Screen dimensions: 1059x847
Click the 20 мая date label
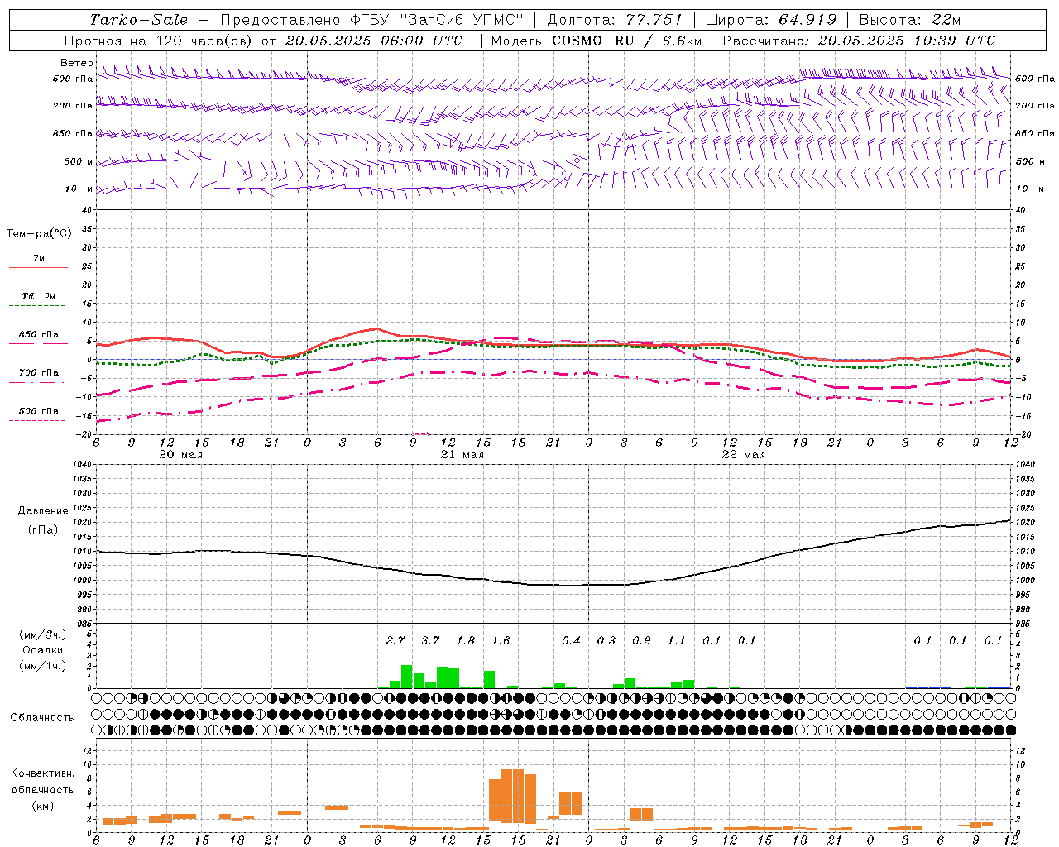(180, 455)
